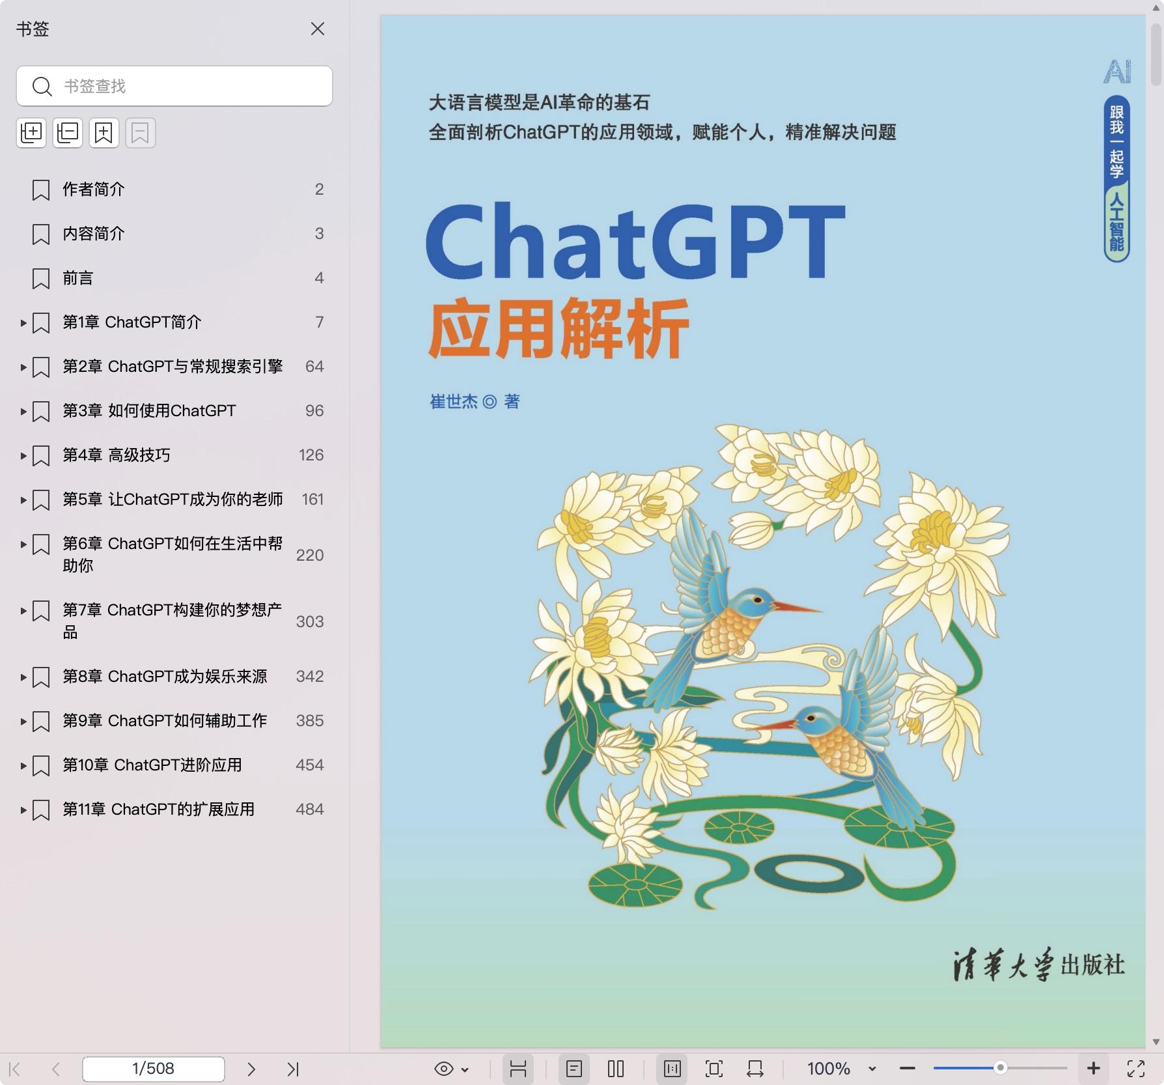Toggle eye protection mode icon
1164x1085 pixels.
444,1069
